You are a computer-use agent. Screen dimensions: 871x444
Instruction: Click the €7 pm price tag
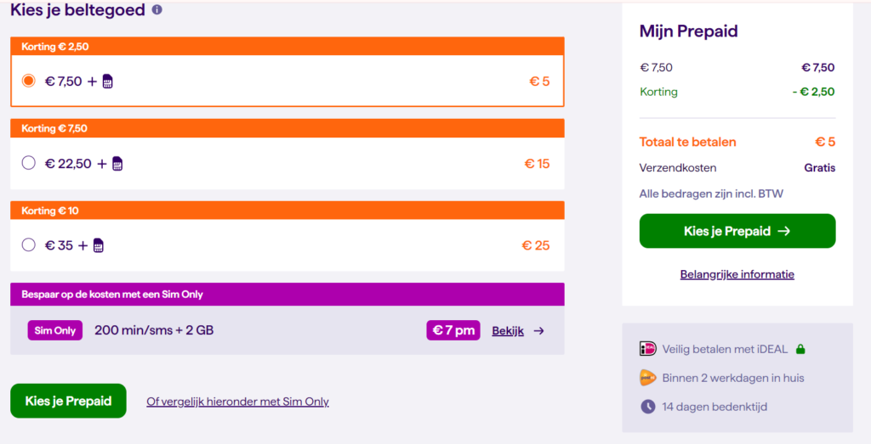point(453,330)
